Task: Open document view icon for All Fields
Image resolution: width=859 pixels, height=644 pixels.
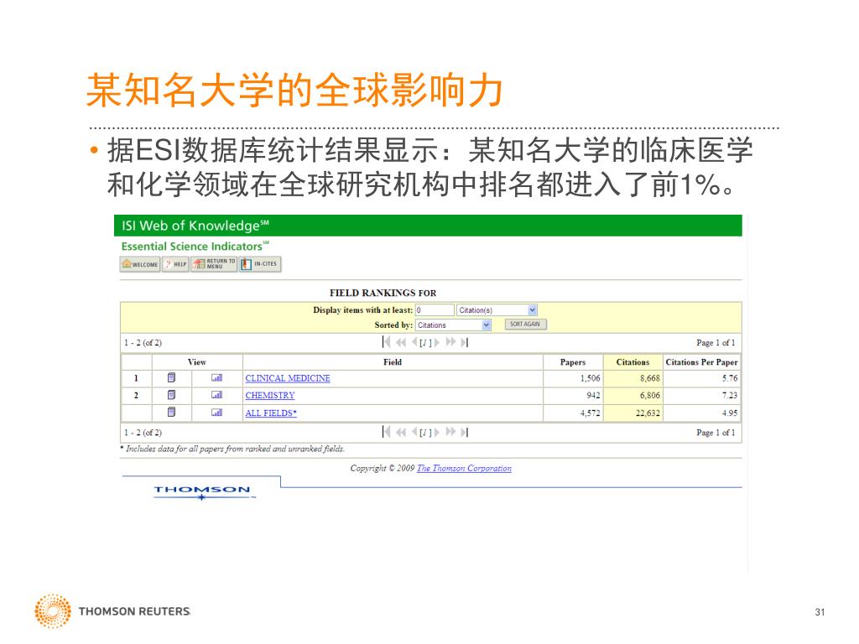Action: point(171,413)
